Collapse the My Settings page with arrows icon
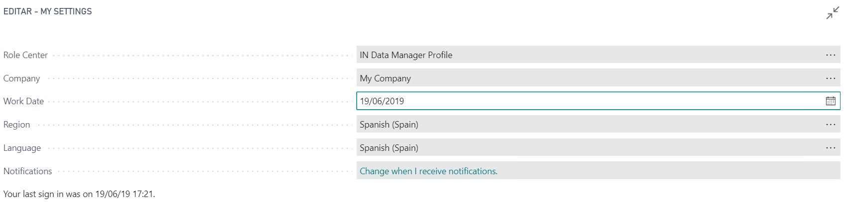The image size is (848, 202). (x=832, y=13)
